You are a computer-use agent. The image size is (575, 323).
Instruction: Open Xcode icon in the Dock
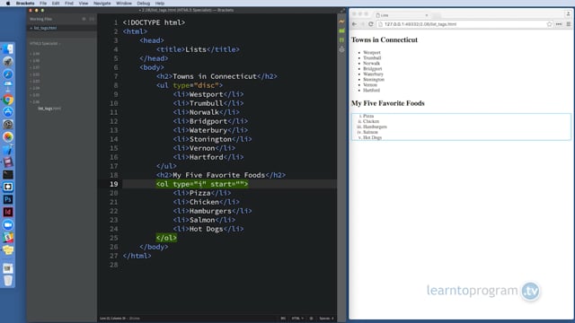pyautogui.click(x=8, y=150)
